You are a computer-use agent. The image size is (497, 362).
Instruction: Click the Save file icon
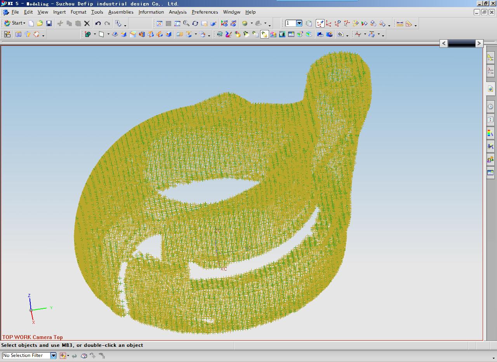click(49, 23)
